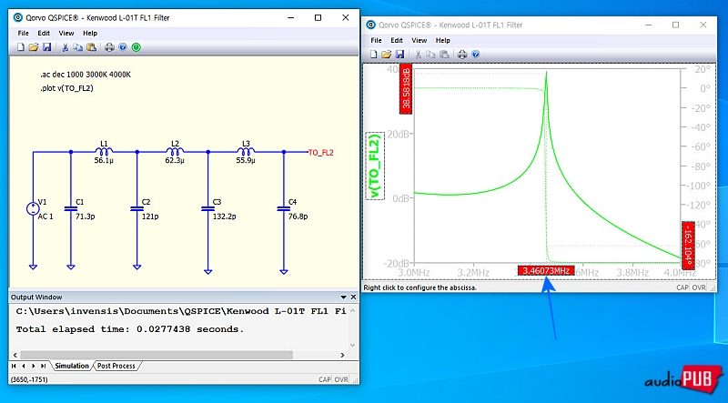Copy icon in waveform window toolbar
728x403 pixels.
pos(430,55)
